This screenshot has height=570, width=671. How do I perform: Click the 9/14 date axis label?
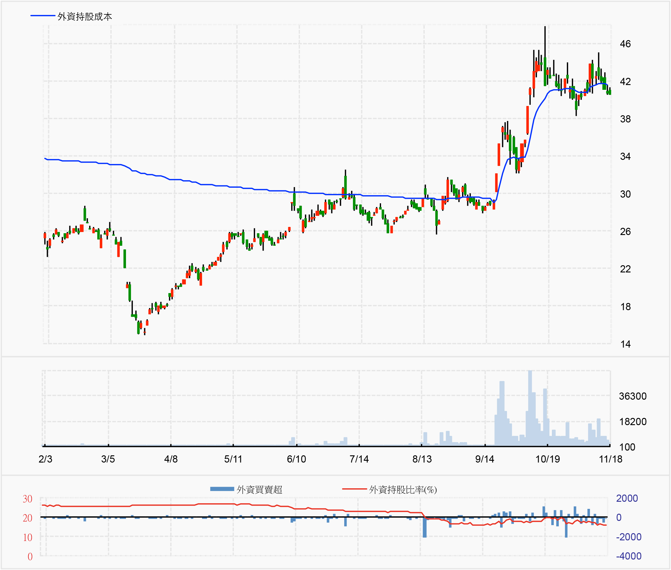coord(485,459)
